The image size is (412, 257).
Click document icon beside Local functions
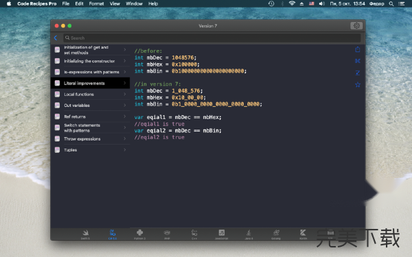pos(57,94)
